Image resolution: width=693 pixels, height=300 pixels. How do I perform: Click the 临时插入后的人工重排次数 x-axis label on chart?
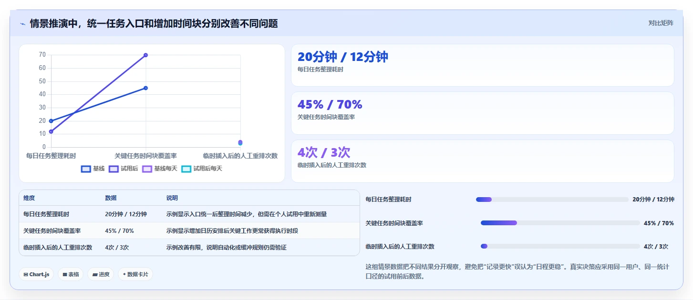240,156
